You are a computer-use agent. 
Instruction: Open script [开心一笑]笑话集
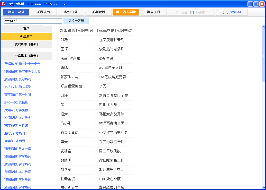click(16, 102)
